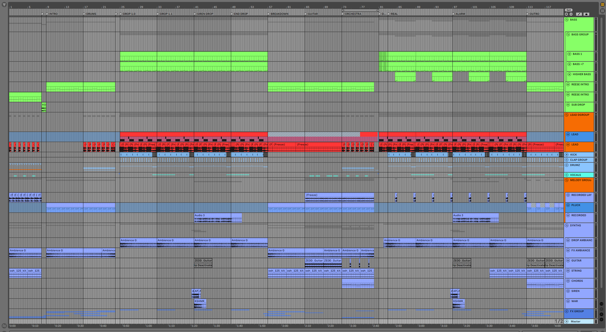This screenshot has width=606, height=332.
Task: Collapse the BASS GROUP track group
Action: (568, 35)
